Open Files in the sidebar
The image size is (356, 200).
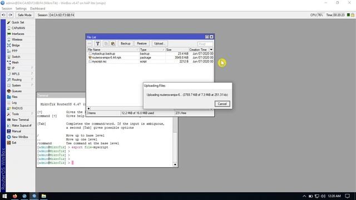pos(14,97)
